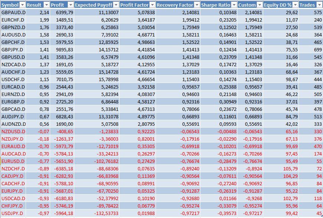Select the Sharpe Ratio header cell
This screenshot has height=218, width=323.
pyautogui.click(x=219, y=5)
